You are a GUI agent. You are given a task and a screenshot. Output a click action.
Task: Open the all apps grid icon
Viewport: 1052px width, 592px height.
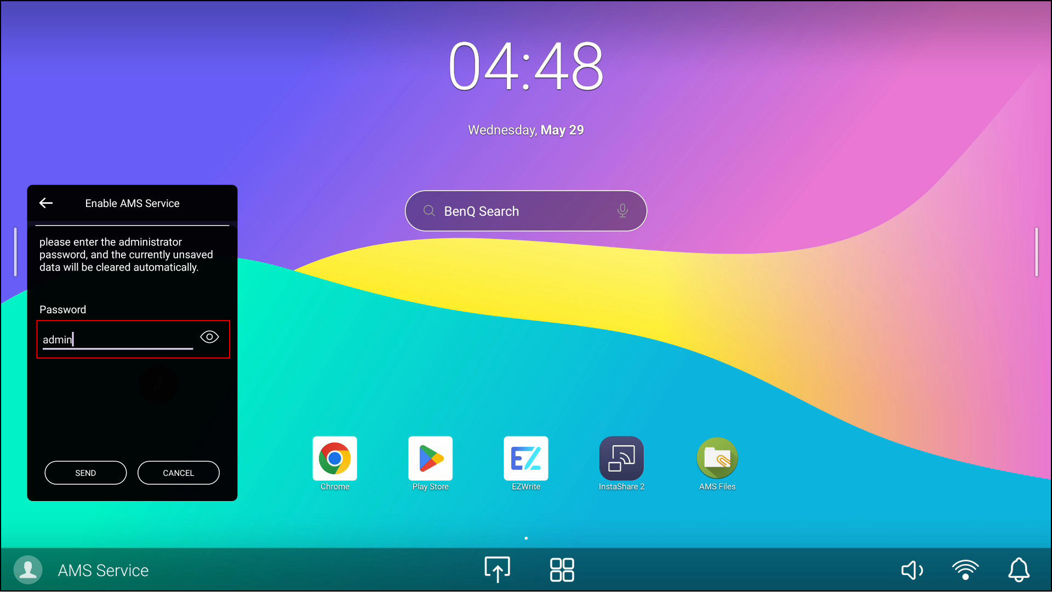562,570
